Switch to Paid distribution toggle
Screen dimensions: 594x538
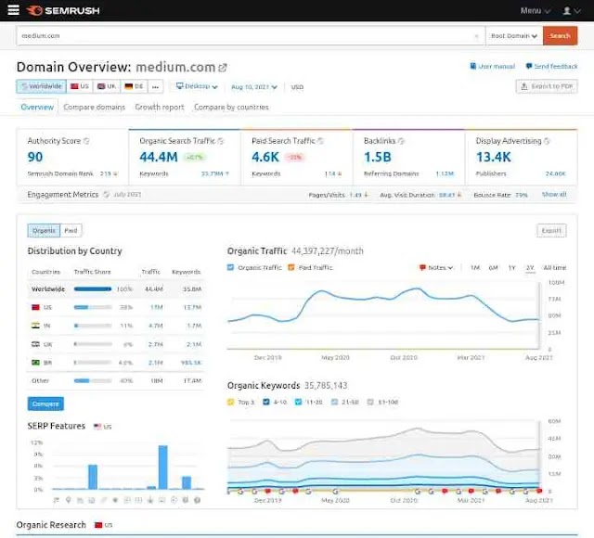[x=71, y=230]
